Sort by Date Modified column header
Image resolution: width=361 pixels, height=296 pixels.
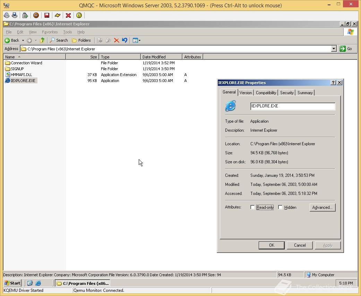[161, 57]
